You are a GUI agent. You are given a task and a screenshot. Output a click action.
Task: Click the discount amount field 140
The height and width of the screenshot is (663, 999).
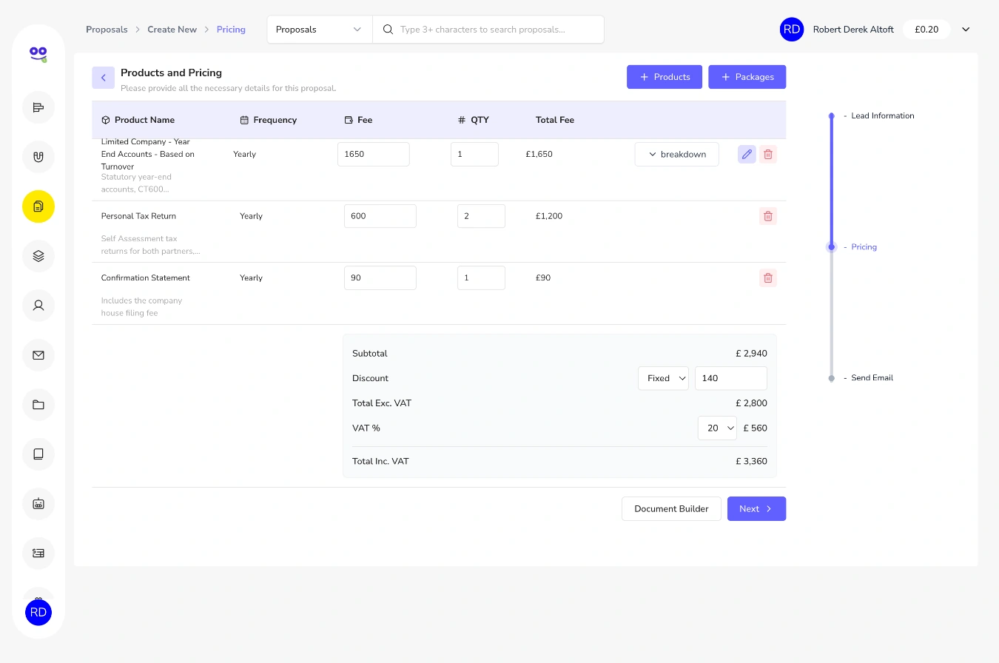tap(731, 378)
